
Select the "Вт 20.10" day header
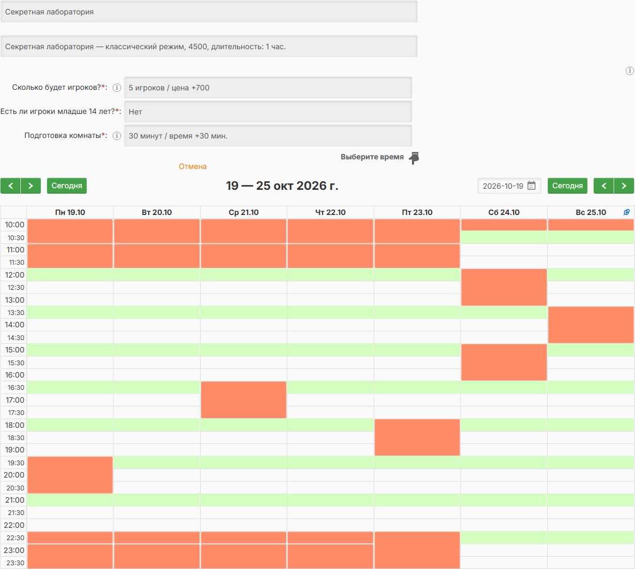[157, 212]
